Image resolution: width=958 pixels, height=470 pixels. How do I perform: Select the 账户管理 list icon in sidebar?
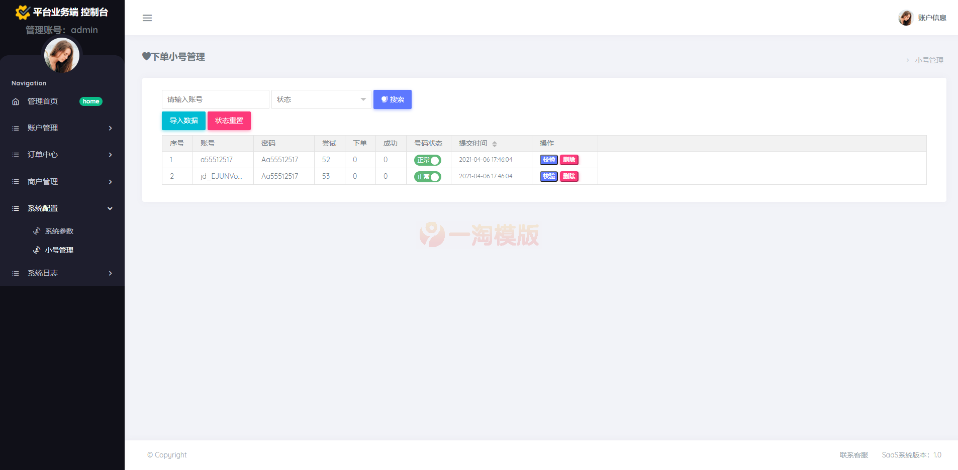(x=15, y=128)
